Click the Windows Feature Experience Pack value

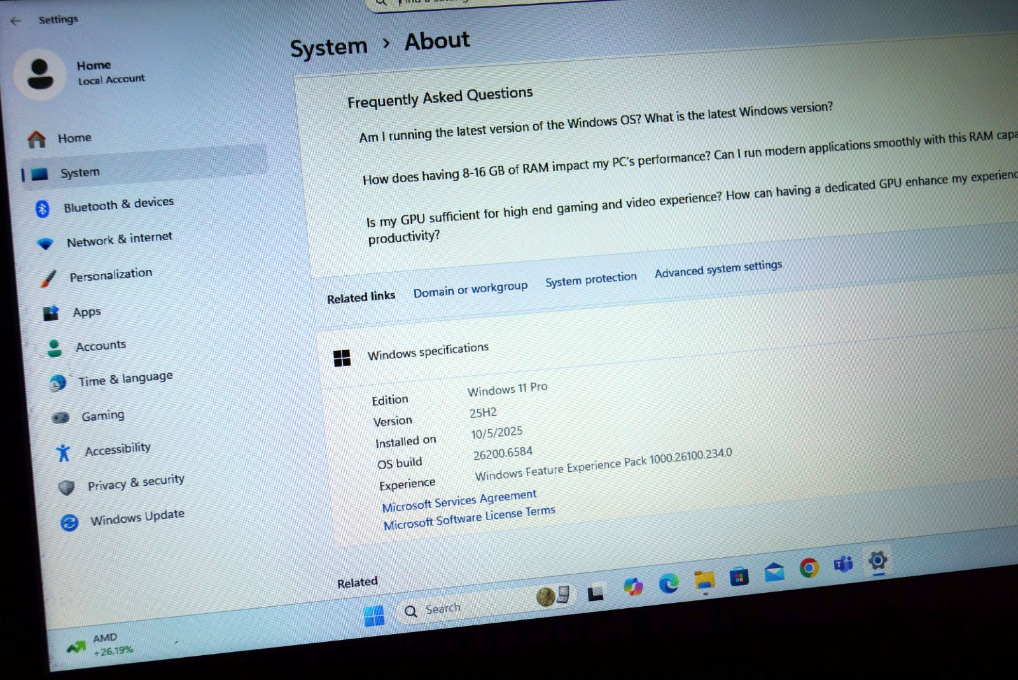603,464
